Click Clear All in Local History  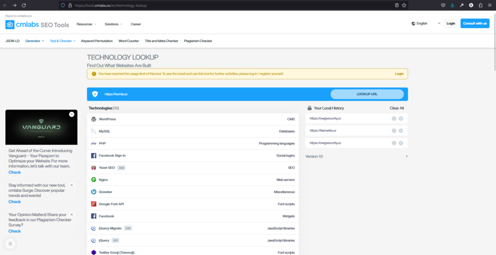[x=396, y=108]
